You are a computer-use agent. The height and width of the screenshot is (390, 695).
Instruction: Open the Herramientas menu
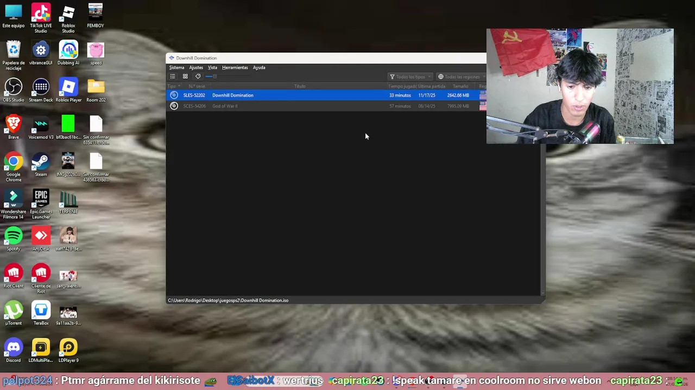235,68
